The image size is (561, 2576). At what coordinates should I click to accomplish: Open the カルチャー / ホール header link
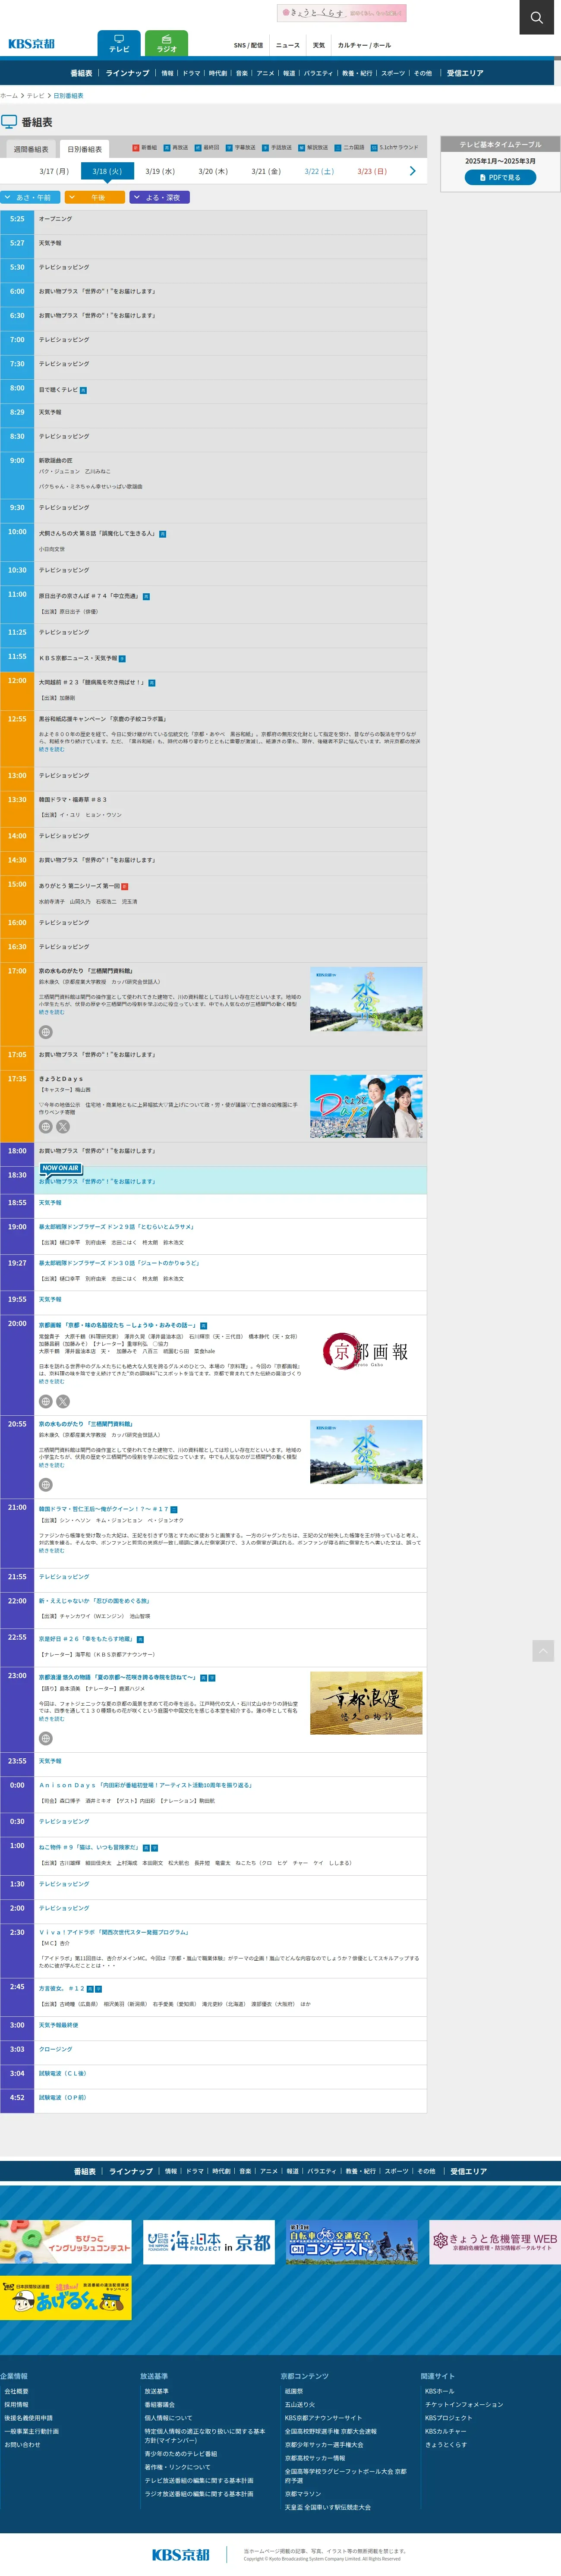coord(364,45)
